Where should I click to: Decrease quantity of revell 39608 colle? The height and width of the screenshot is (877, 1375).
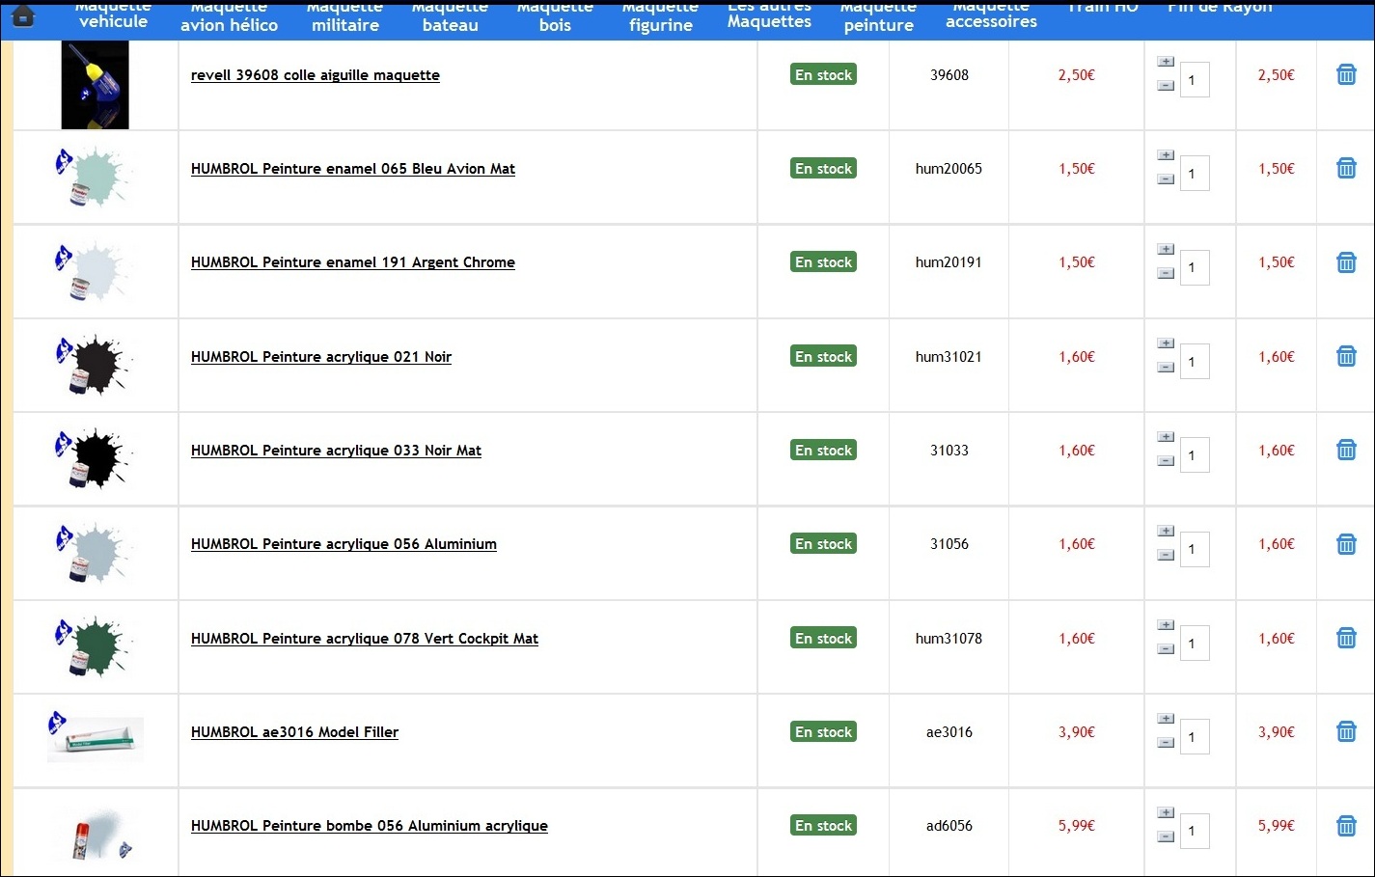coord(1166,86)
